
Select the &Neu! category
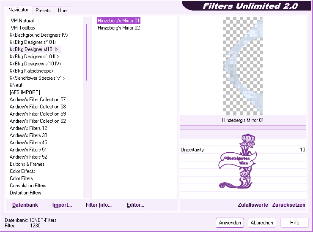(16, 85)
